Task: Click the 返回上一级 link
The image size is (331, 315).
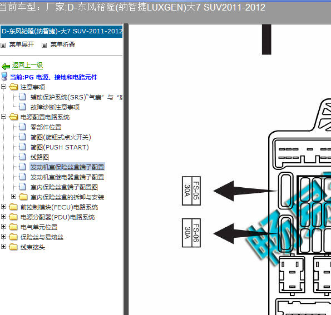Action: pyautogui.click(x=27, y=65)
